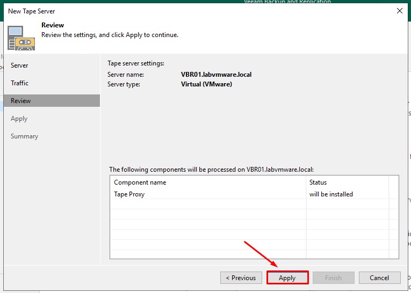This screenshot has width=411, height=293.
Task: Click the Apply button at bottom
Action: coord(287,278)
